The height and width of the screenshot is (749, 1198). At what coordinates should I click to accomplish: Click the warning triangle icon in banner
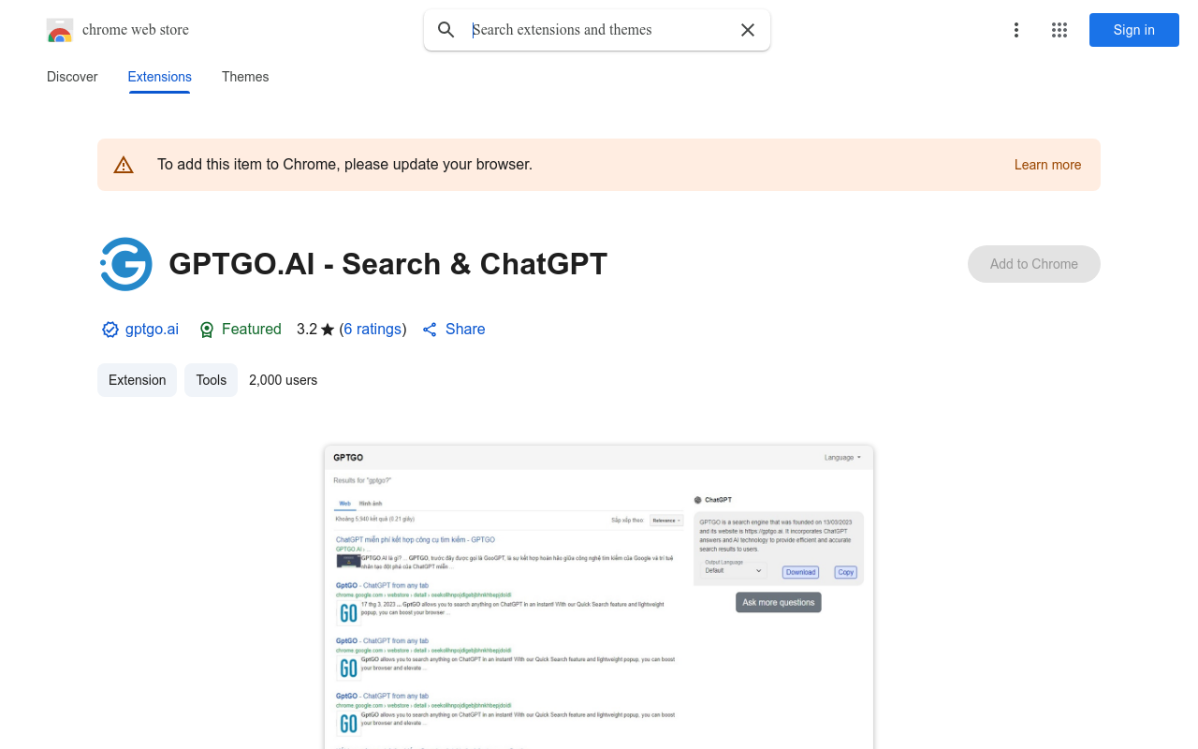(x=124, y=165)
